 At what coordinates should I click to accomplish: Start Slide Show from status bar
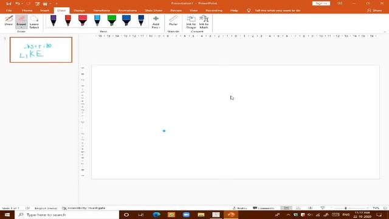pos(323,208)
